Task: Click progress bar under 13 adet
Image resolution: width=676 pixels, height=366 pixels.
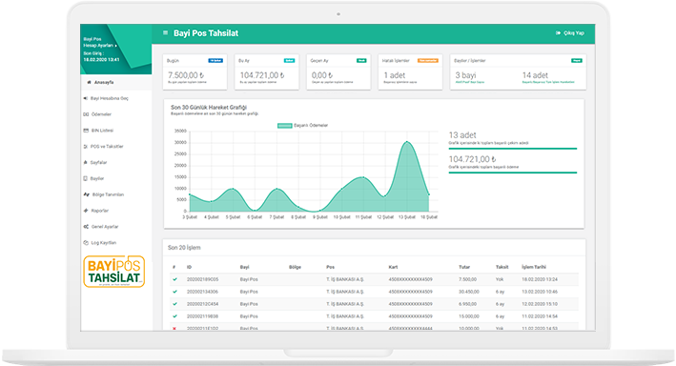Action: pos(513,149)
